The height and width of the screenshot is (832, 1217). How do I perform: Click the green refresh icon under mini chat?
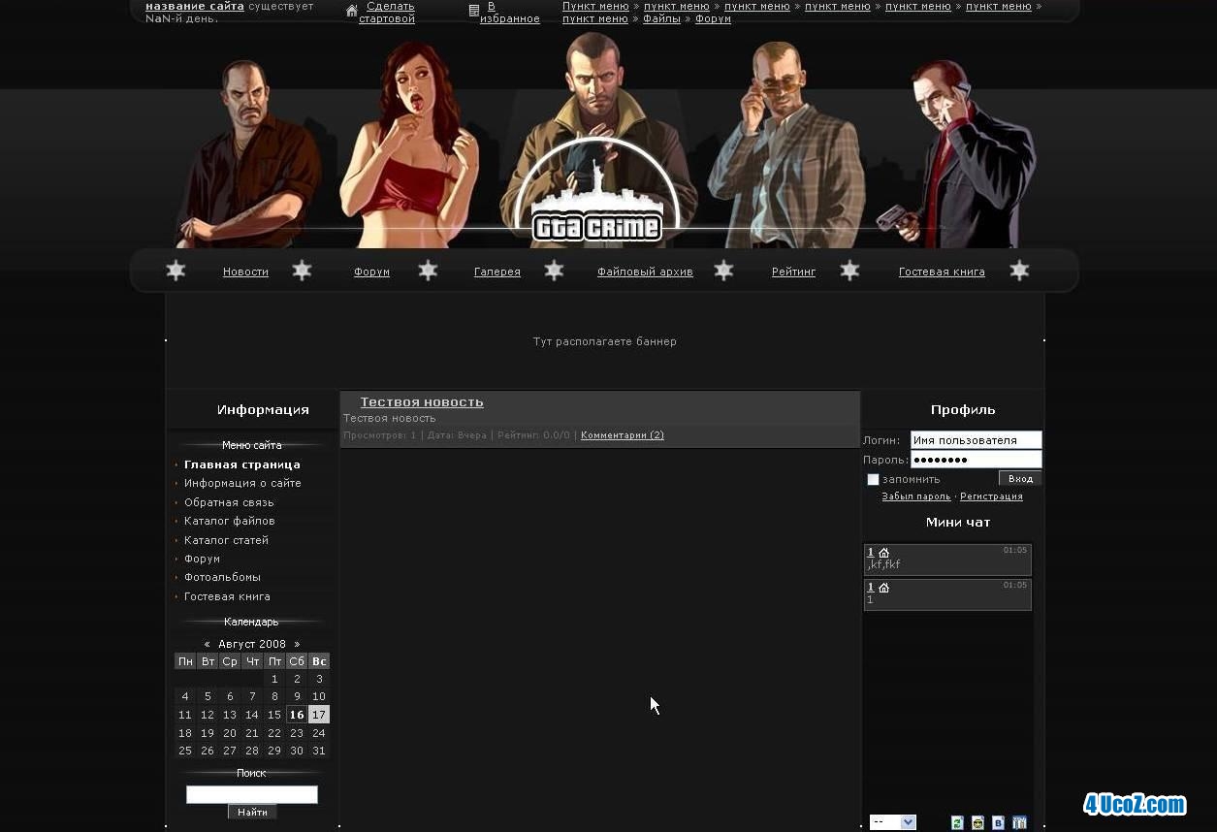click(x=957, y=822)
